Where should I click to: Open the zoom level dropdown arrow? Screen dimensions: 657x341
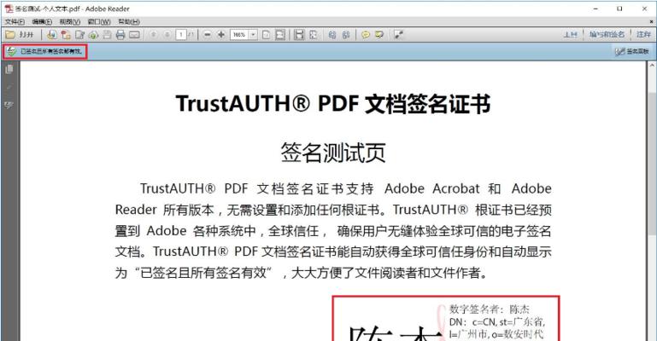coord(253,35)
